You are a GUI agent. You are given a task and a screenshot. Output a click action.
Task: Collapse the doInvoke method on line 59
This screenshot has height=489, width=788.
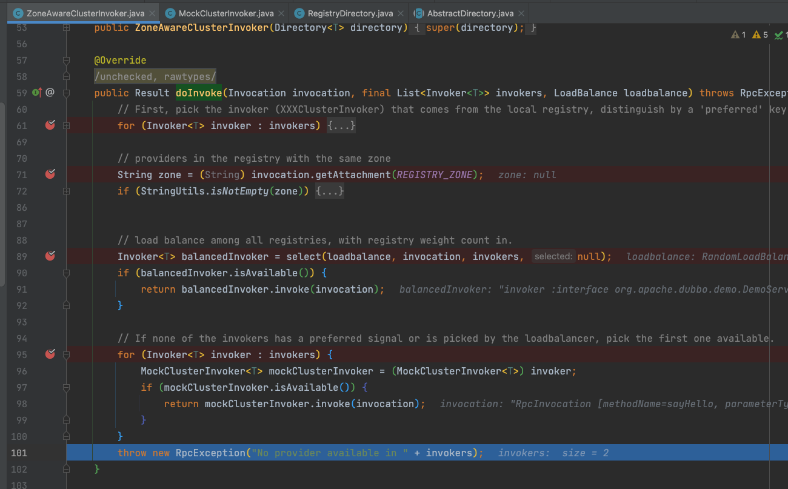[67, 93]
